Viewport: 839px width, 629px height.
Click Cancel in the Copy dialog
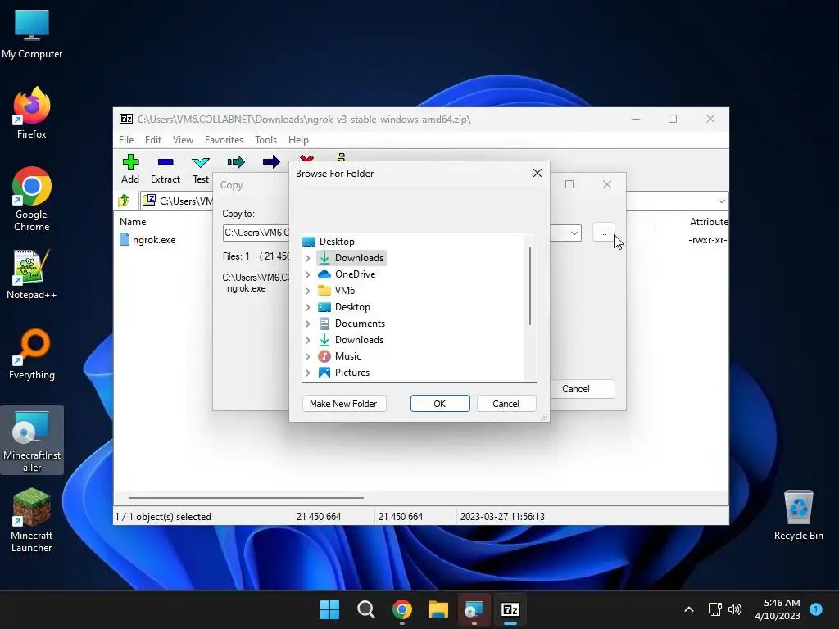click(x=576, y=389)
